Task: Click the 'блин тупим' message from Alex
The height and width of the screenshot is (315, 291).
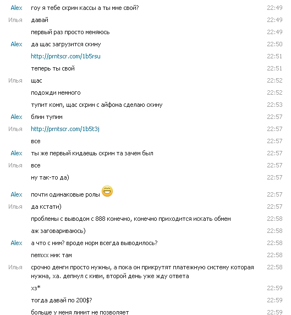Action: 47,117
